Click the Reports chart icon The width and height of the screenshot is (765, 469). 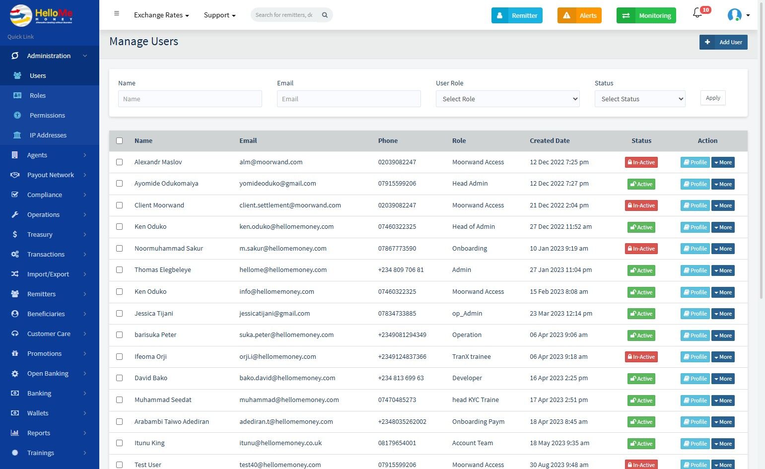click(15, 433)
